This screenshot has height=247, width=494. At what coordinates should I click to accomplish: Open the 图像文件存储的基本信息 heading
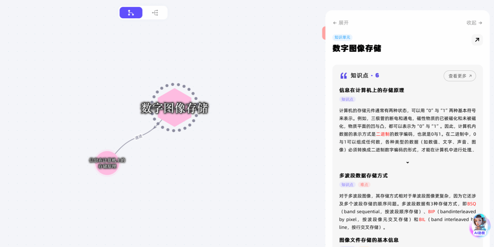tap(369, 240)
